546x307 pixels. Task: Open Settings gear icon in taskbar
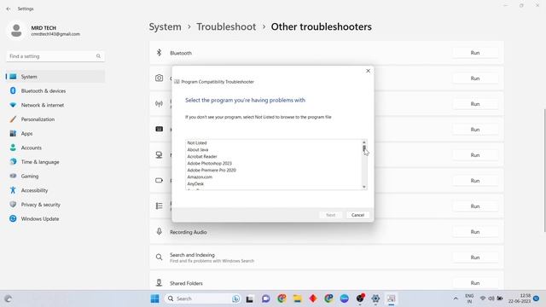(375, 298)
